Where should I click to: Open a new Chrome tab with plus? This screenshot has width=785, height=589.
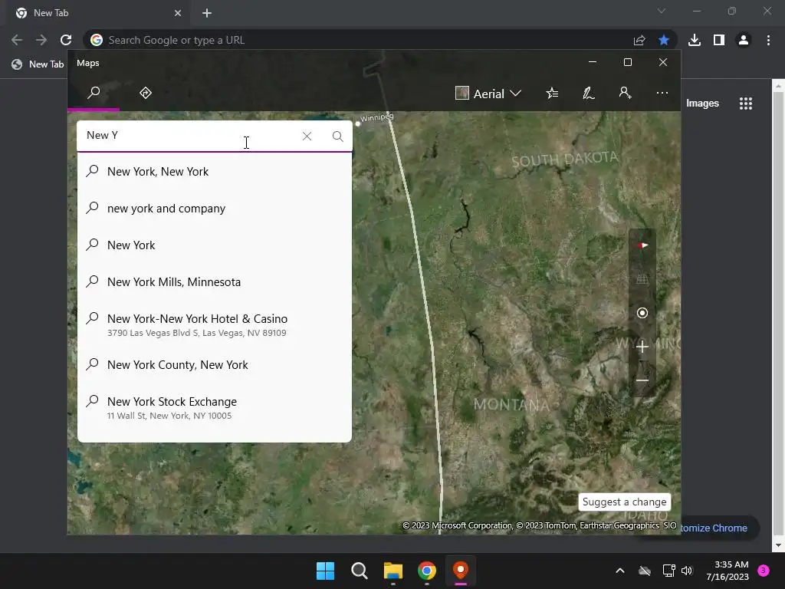(207, 13)
